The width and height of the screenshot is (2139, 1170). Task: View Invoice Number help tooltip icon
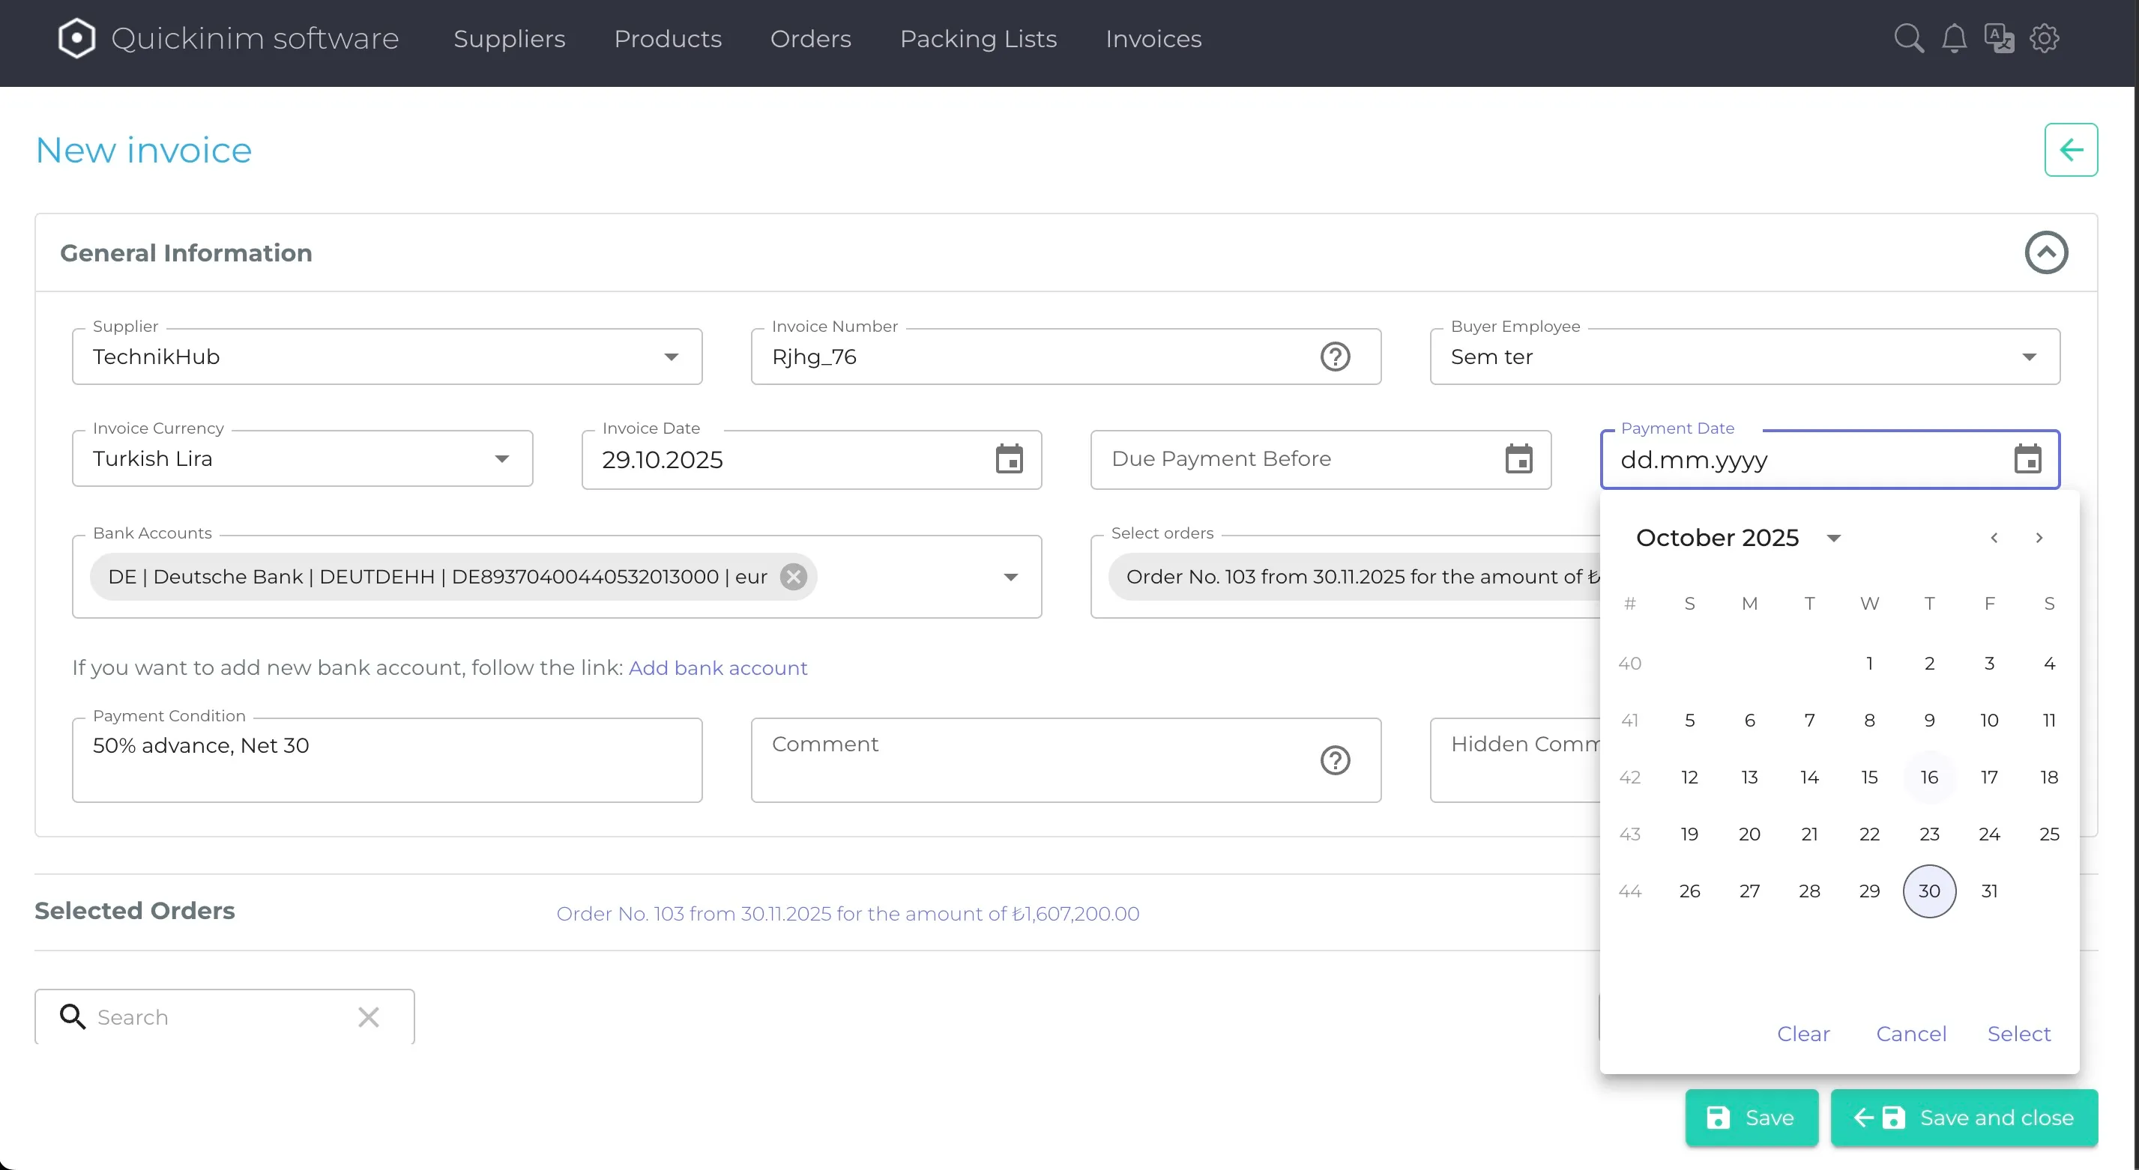pos(1336,357)
